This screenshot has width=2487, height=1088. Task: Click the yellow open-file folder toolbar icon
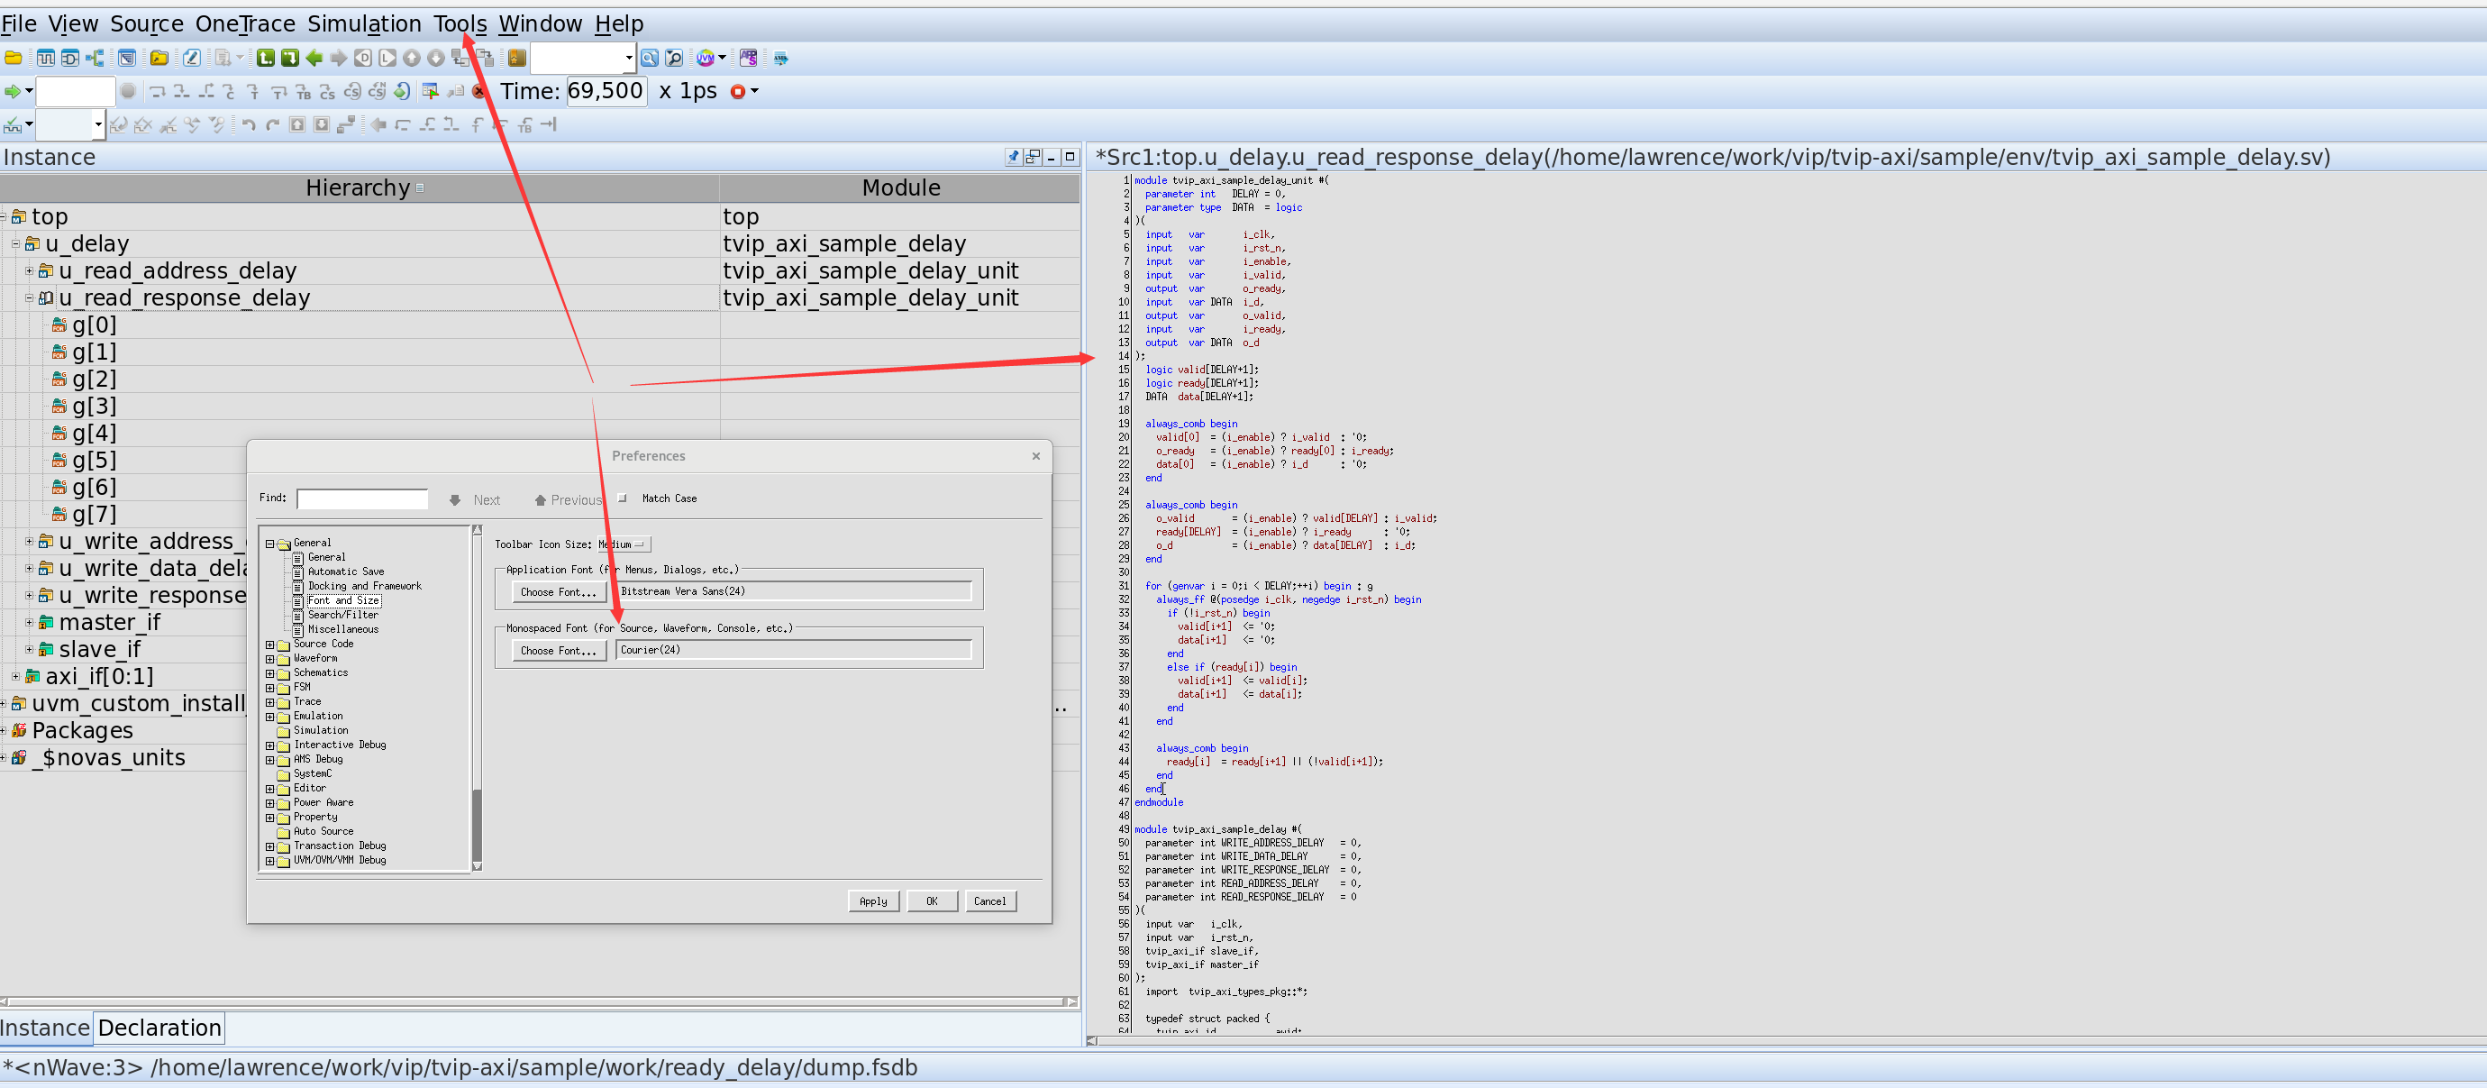[x=14, y=58]
